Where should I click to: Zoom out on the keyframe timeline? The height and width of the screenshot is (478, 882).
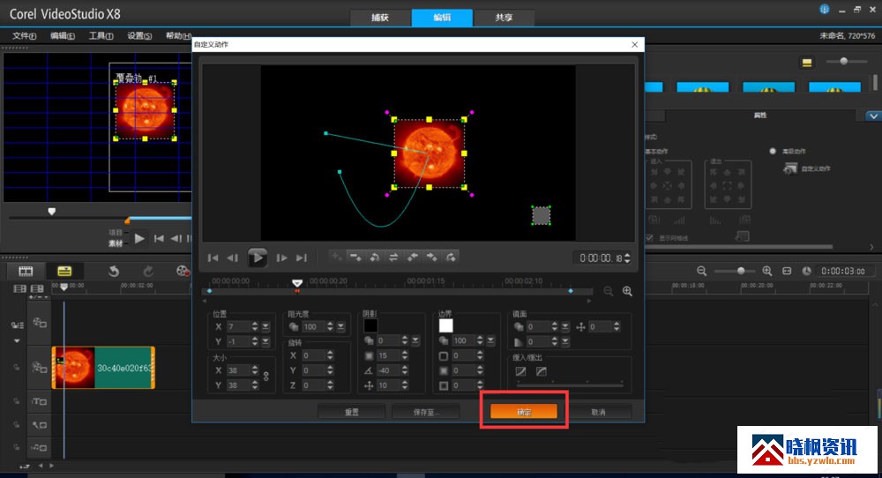(x=609, y=291)
